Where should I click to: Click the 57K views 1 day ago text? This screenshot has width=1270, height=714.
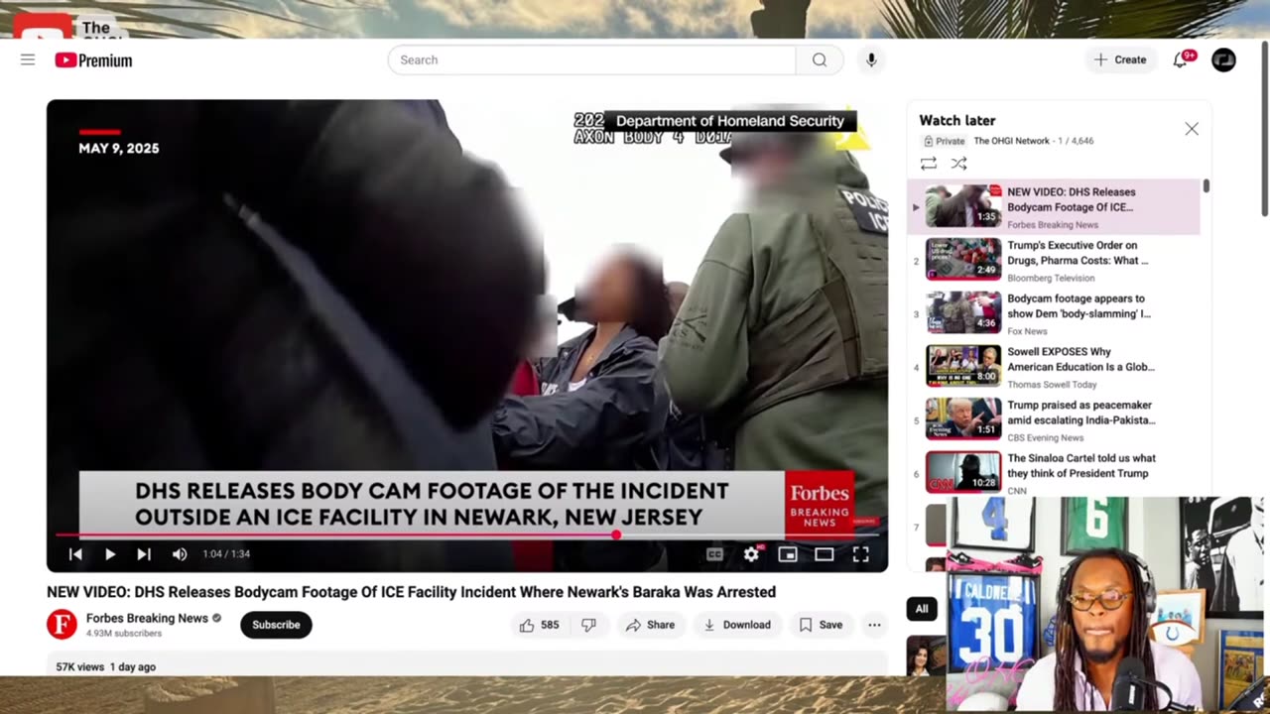[106, 666]
